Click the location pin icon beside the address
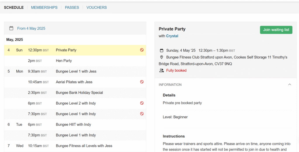The height and width of the screenshot is (152, 299). click(161, 57)
